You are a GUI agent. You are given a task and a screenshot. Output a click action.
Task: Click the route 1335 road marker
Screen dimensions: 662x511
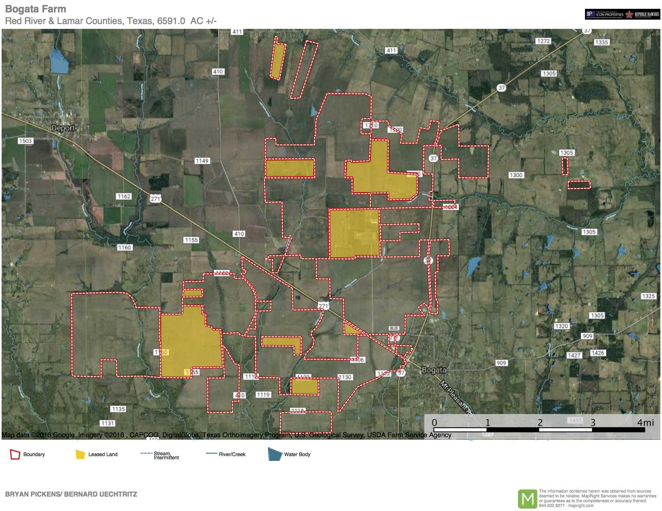[601, 42]
